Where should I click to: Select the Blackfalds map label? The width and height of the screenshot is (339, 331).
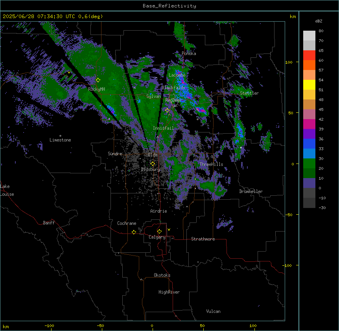coord(173,88)
